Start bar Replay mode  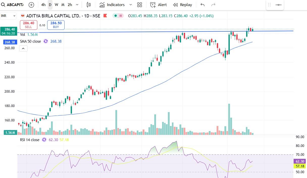point(182,5)
